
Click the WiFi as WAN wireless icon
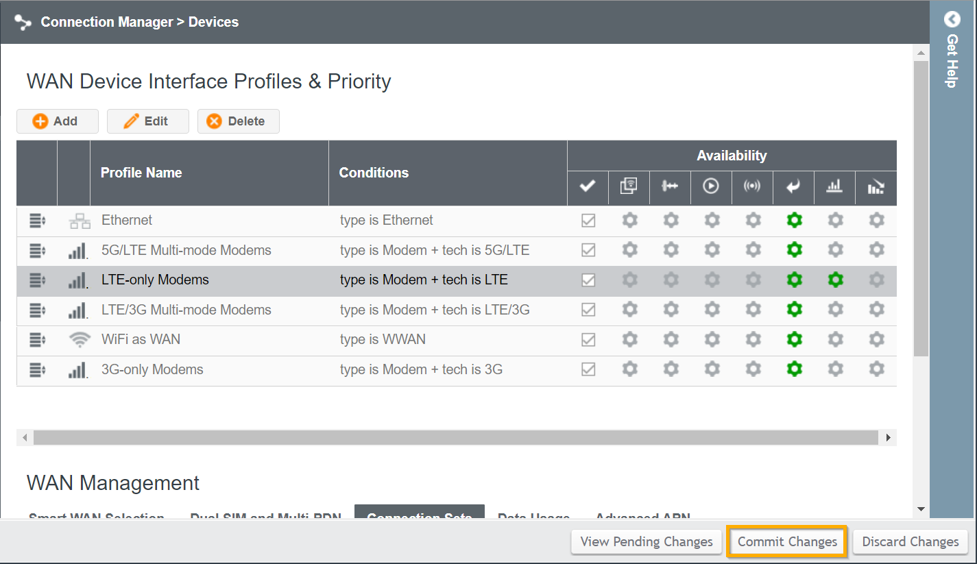[80, 339]
